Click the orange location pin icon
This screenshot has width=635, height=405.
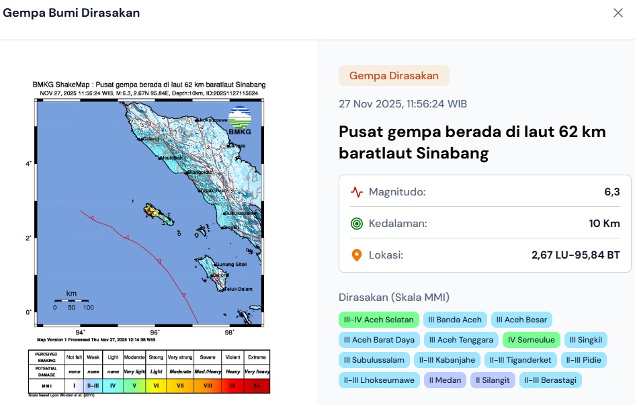[x=357, y=255]
